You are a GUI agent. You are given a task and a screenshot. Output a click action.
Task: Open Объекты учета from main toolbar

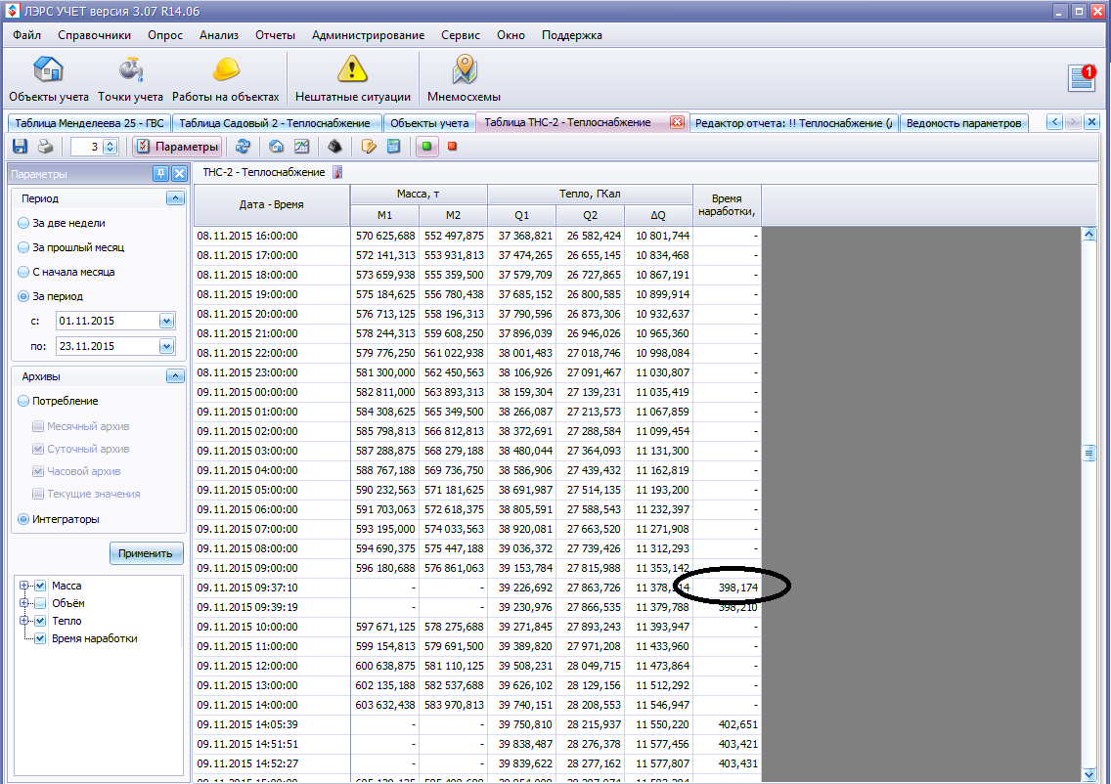[48, 78]
